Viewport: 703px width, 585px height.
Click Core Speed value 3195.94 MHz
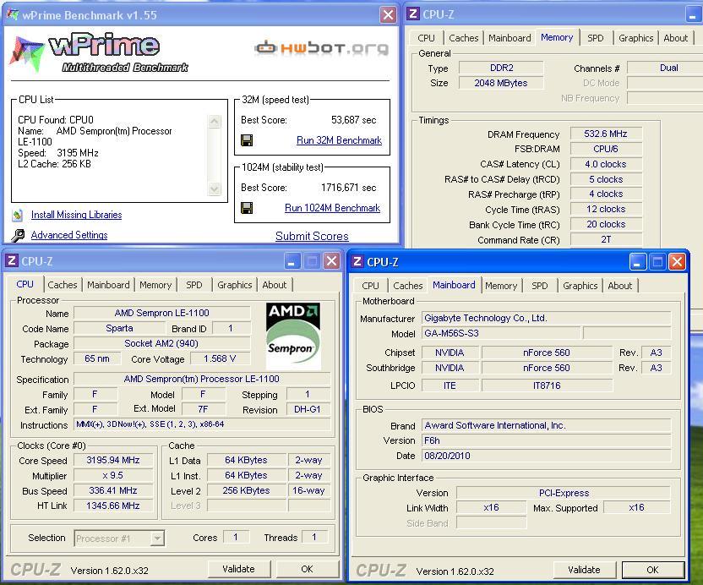point(113,460)
